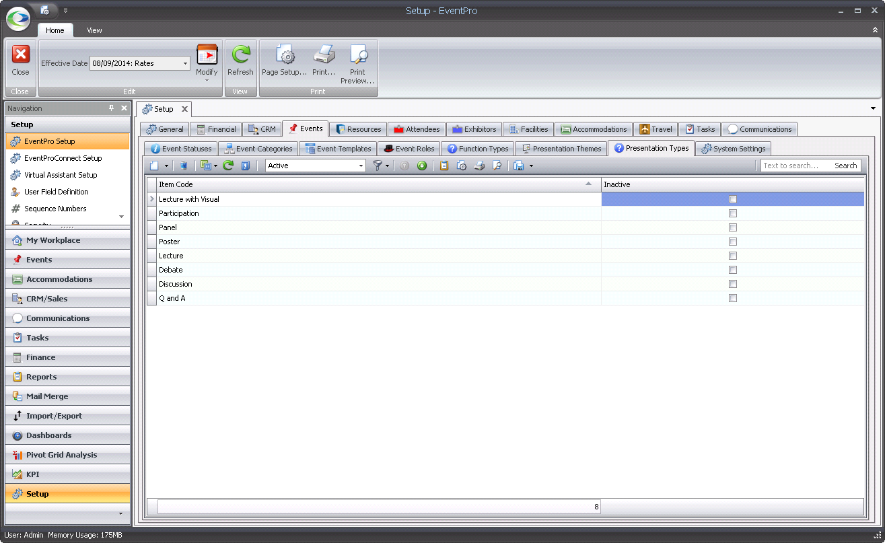Click the Delete trash icon in grid toolbar
Viewport: 885px width, 543px height.
tap(183, 166)
